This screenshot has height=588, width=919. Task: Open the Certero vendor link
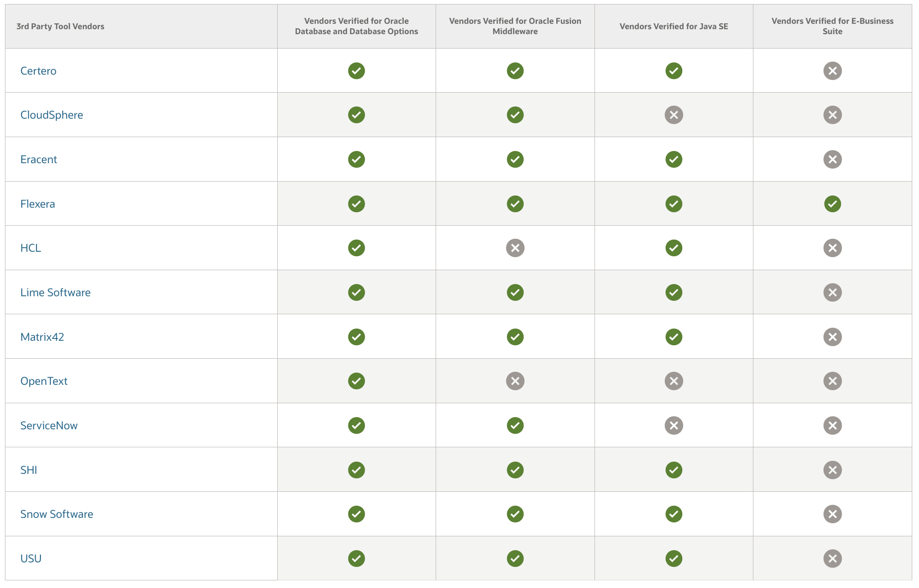point(38,71)
